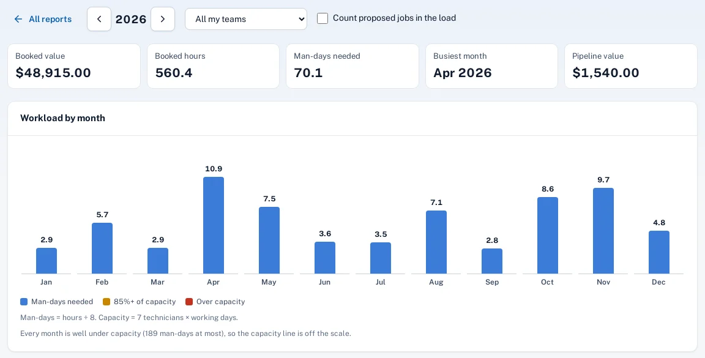Viewport: 705px width, 358px height.
Task: Click the blue Man-days needed legend swatch
Action: (x=24, y=302)
